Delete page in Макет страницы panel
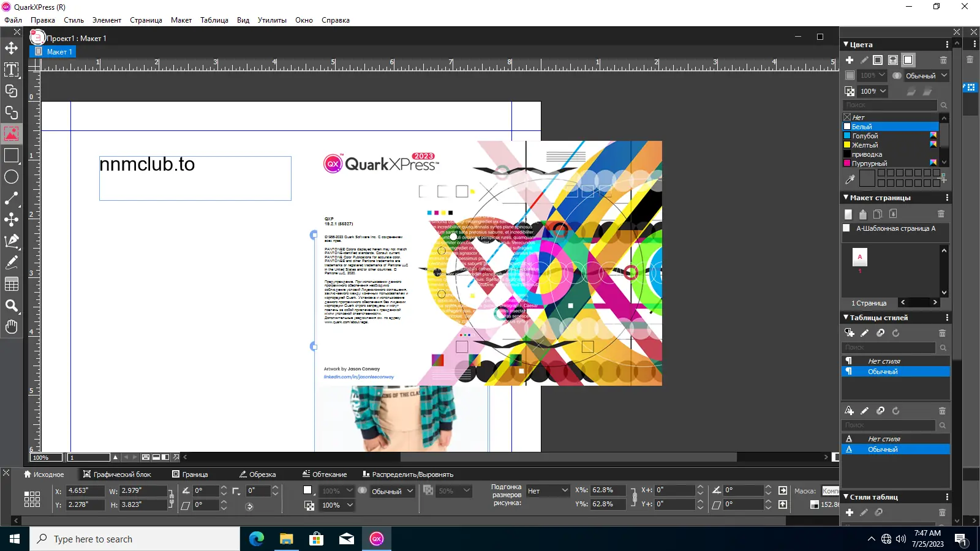This screenshot has height=551, width=980. click(x=941, y=214)
